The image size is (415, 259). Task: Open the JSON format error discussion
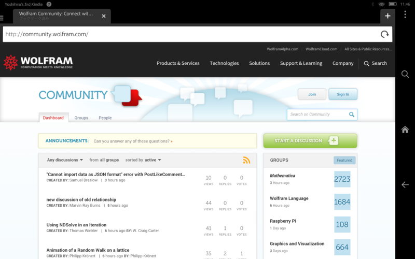pyautogui.click(x=116, y=175)
